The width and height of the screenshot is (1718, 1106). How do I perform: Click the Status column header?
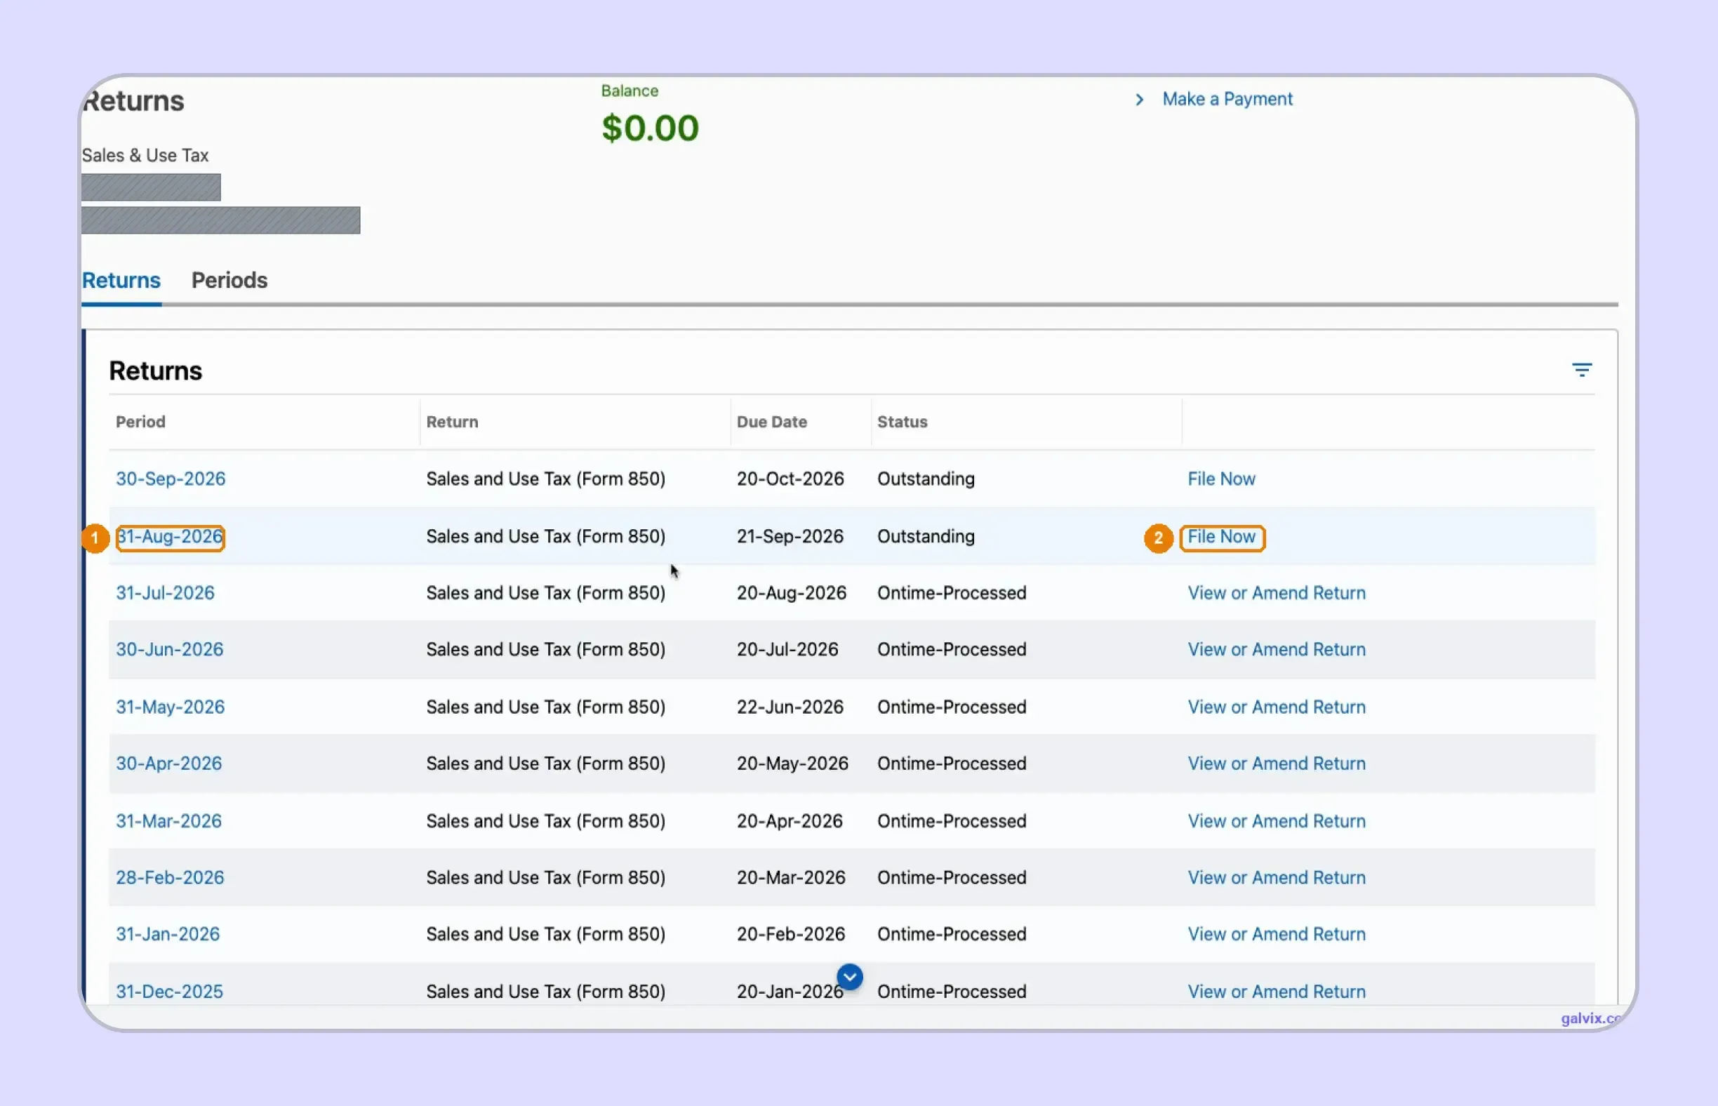tap(902, 422)
